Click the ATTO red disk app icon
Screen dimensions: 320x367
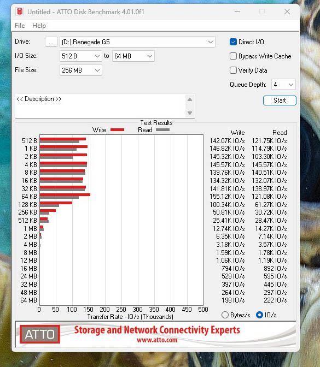tap(20, 11)
